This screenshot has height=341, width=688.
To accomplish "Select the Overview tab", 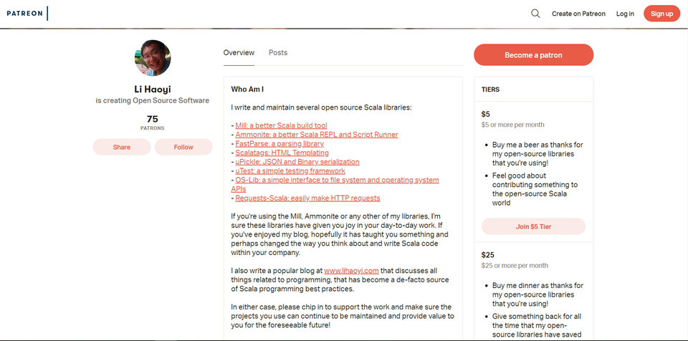I will (239, 53).
